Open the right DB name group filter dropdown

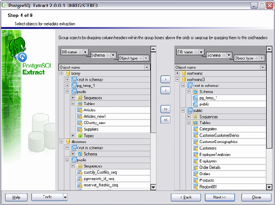201,52
